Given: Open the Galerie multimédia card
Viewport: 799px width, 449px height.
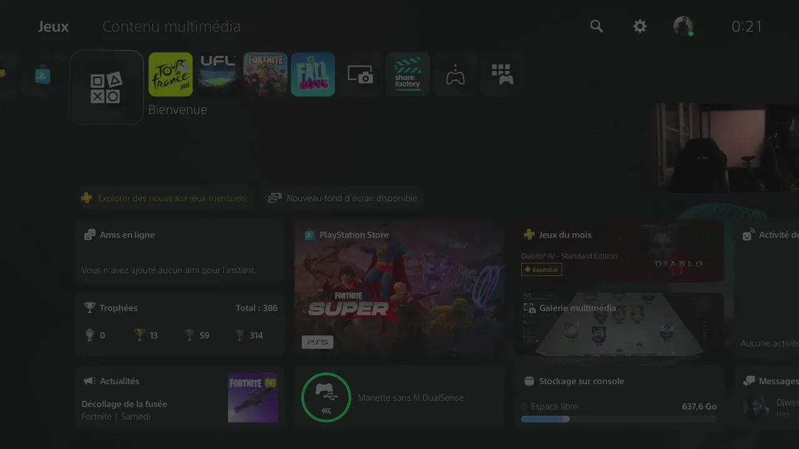Looking at the screenshot, I should coord(619,324).
